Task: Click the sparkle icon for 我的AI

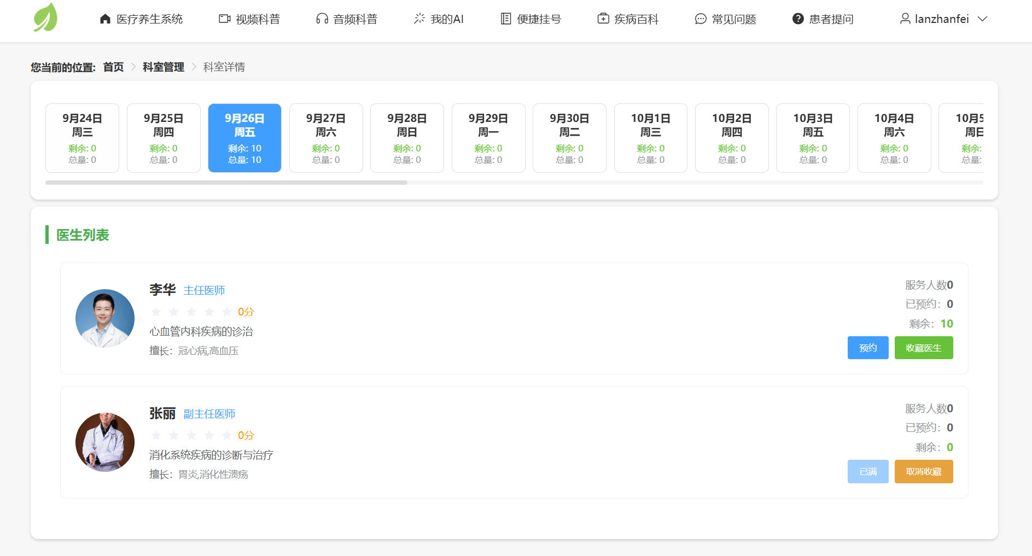Action: (x=419, y=19)
